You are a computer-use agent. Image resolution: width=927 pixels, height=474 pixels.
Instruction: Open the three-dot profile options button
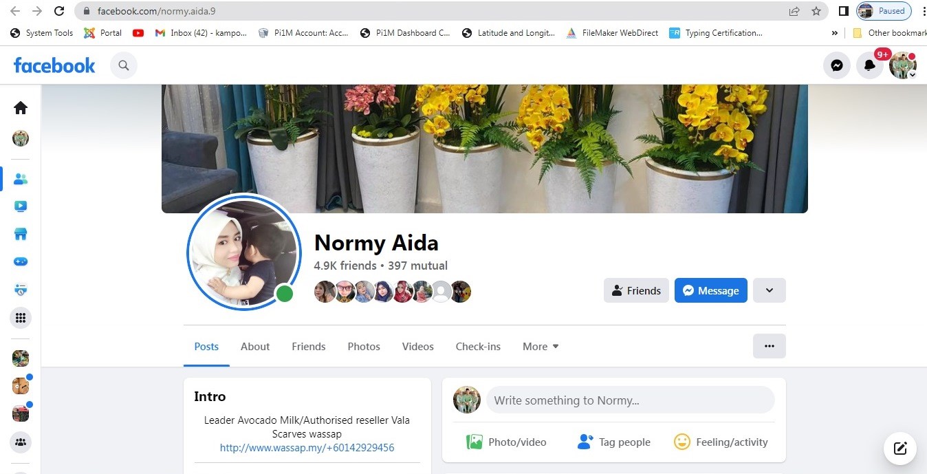click(x=769, y=346)
